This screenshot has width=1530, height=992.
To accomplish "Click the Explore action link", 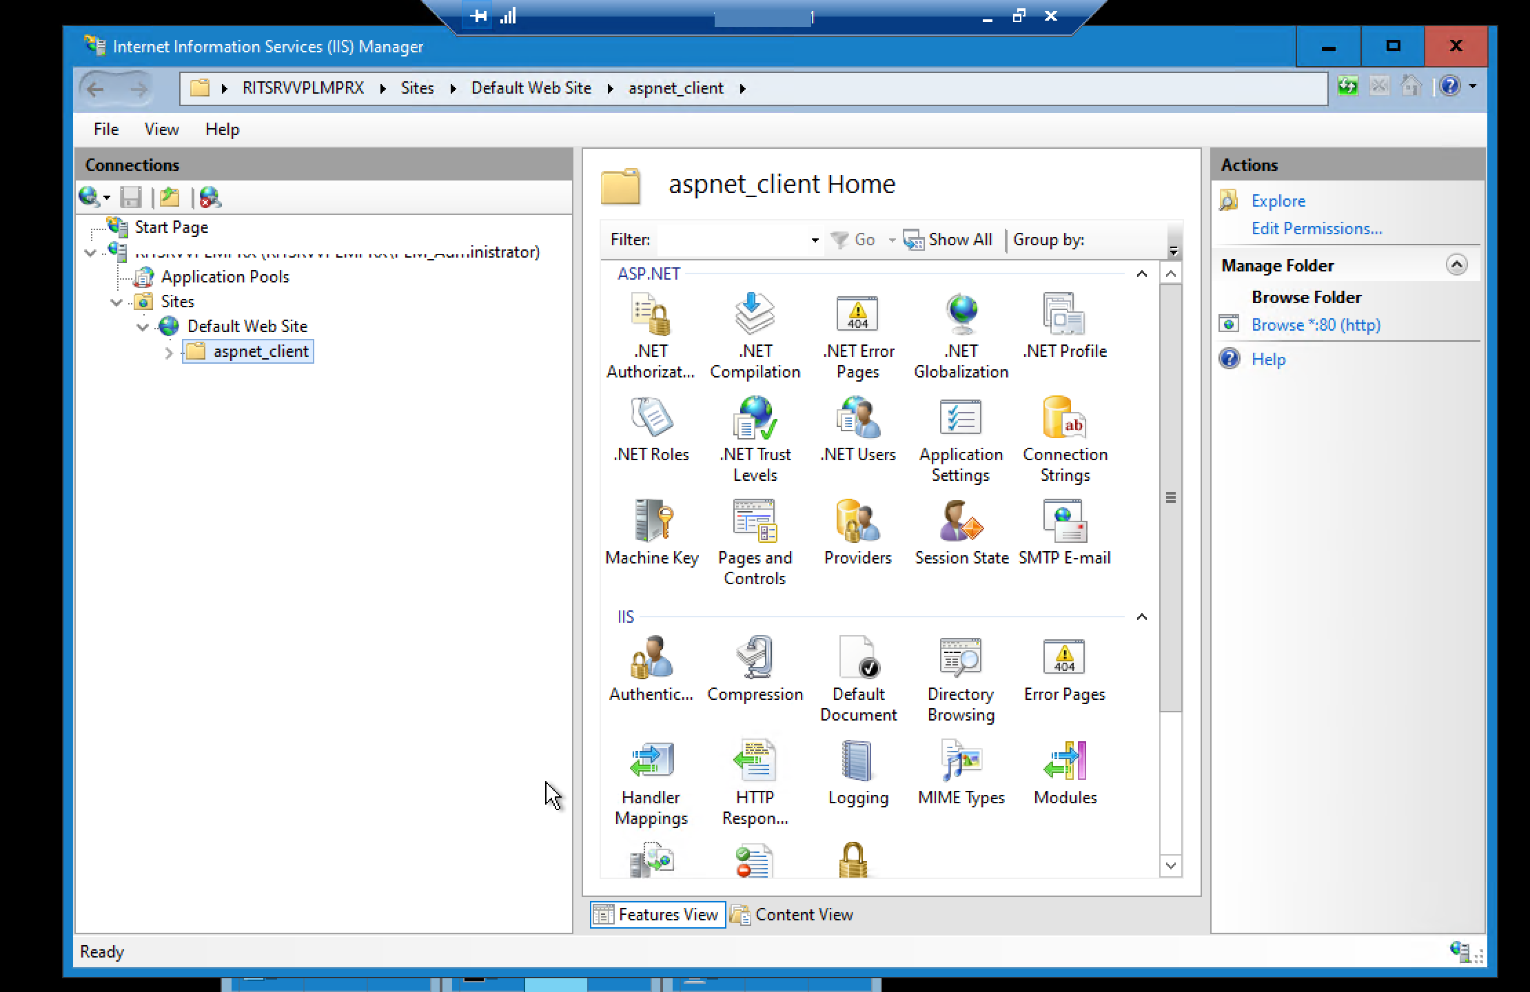I will 1278,201.
